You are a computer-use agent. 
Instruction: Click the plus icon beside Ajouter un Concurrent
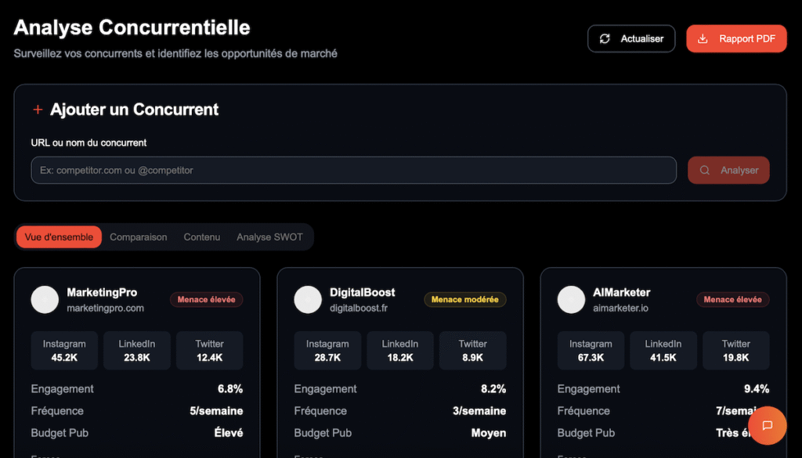(38, 110)
